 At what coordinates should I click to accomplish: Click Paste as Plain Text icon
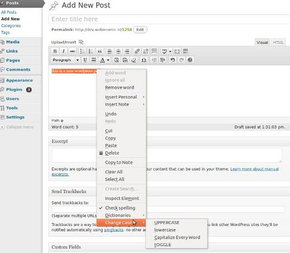tap(116, 60)
